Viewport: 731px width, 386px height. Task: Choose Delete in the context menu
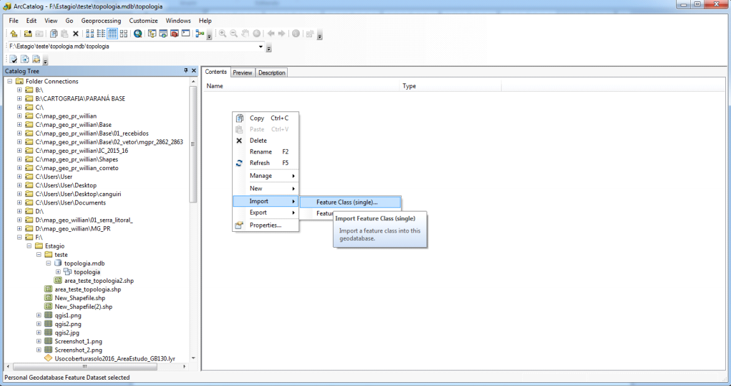click(x=266, y=141)
